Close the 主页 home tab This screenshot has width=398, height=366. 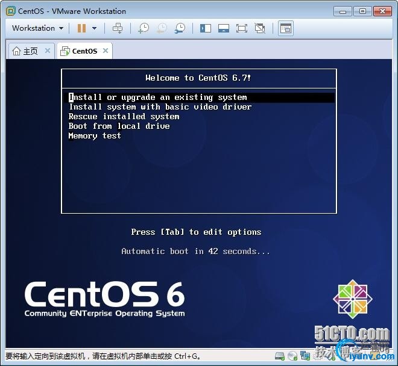pos(47,51)
